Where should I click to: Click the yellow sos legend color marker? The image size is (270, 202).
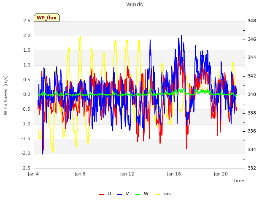click(157, 194)
